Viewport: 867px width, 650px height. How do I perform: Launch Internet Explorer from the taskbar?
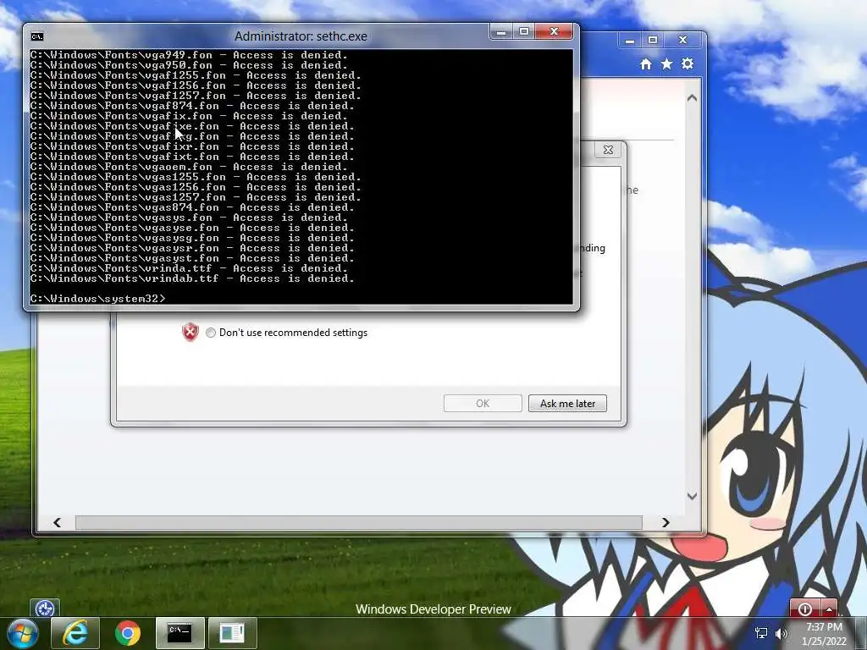(75, 633)
